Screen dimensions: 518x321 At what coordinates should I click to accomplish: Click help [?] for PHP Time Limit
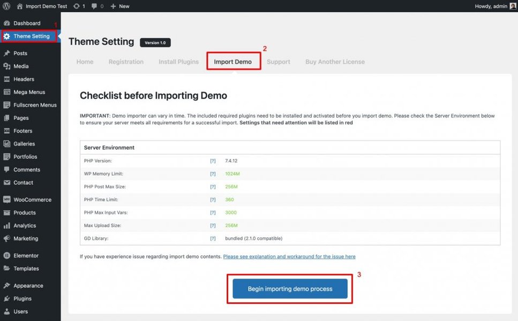[213, 200]
